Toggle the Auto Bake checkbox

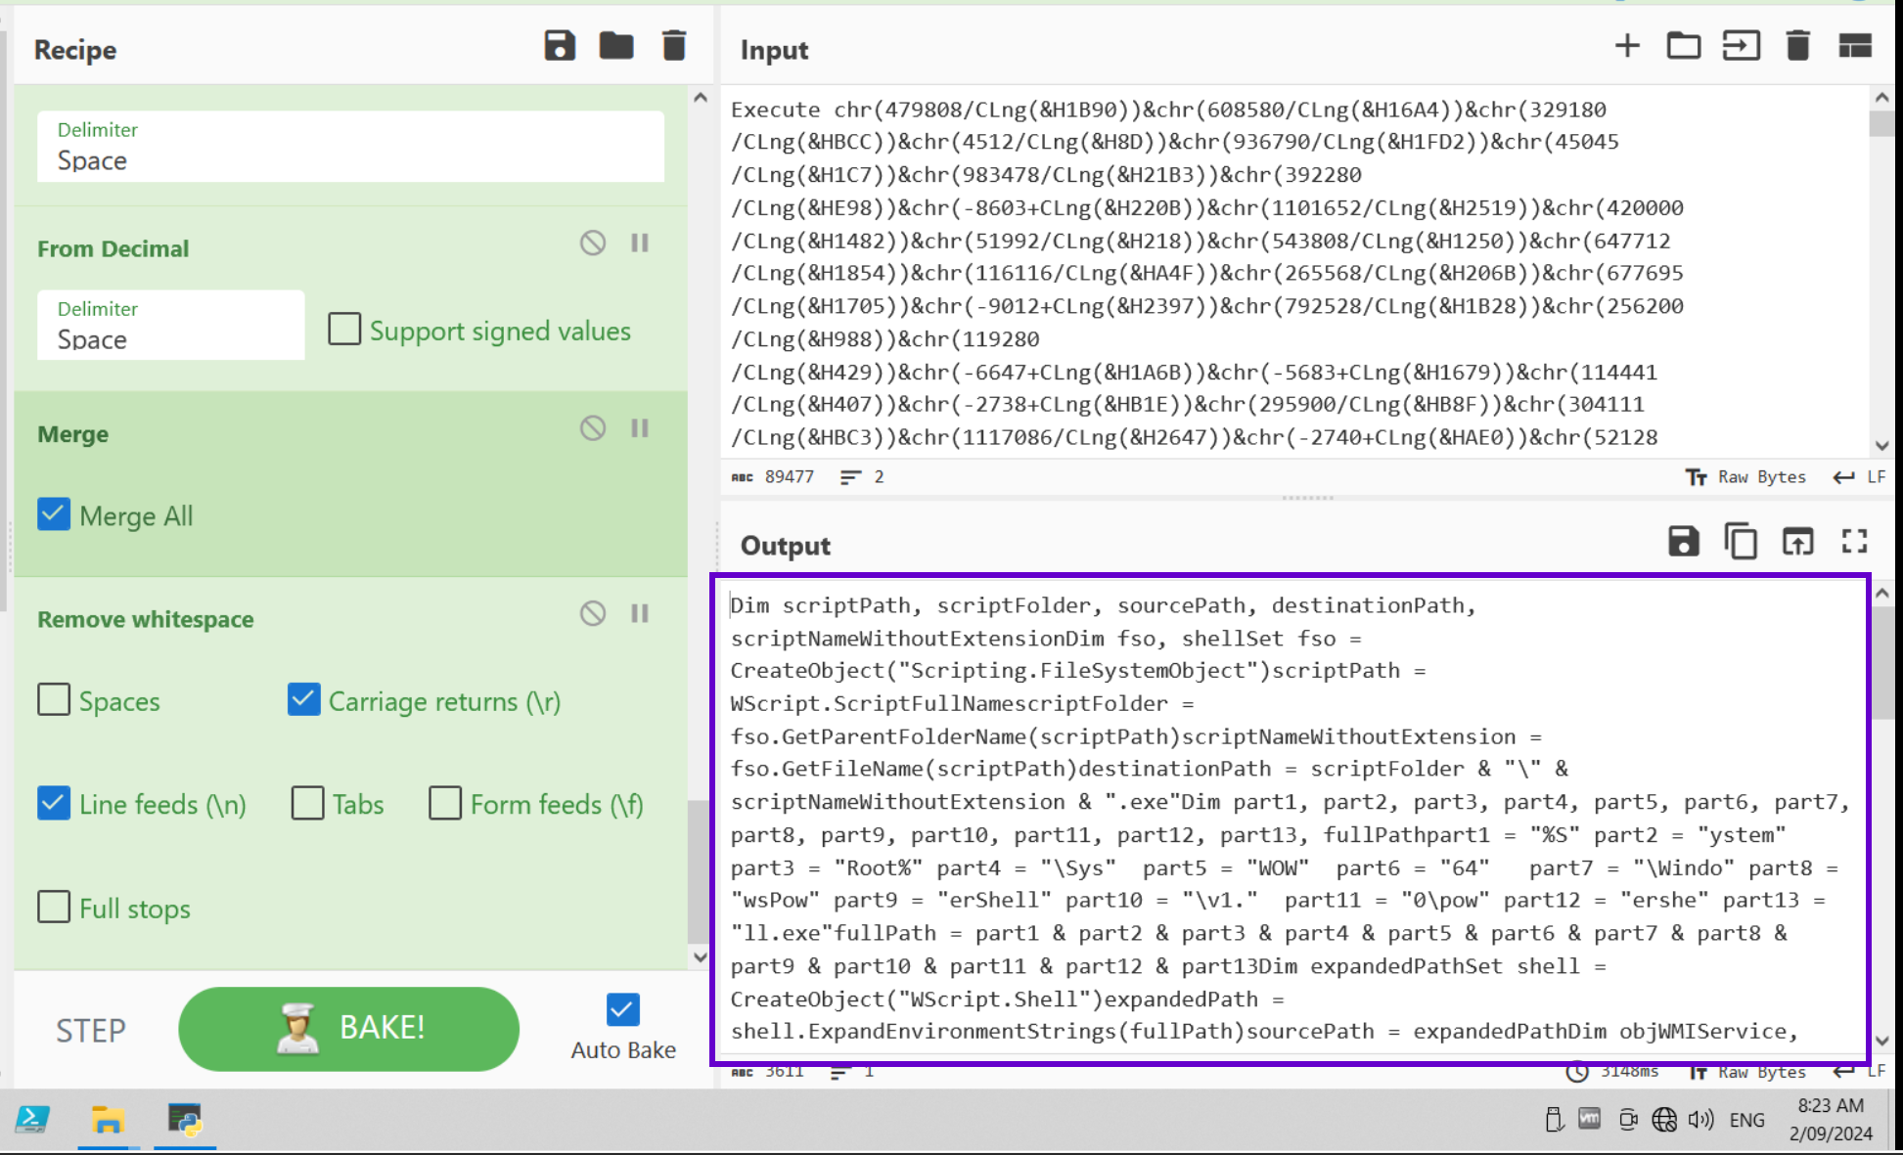coord(623,1009)
